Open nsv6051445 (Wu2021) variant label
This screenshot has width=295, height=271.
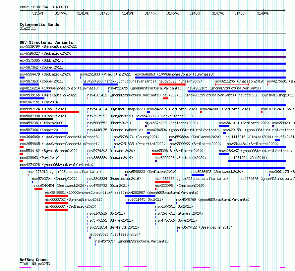coord(144,199)
